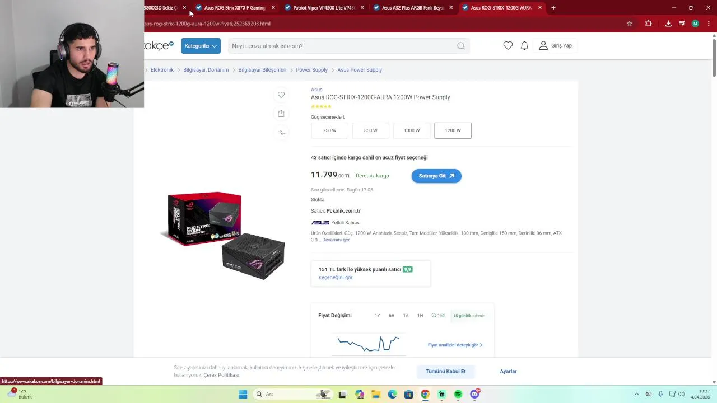Open File Explorer from taskbar
The image size is (717, 403).
pos(376,394)
